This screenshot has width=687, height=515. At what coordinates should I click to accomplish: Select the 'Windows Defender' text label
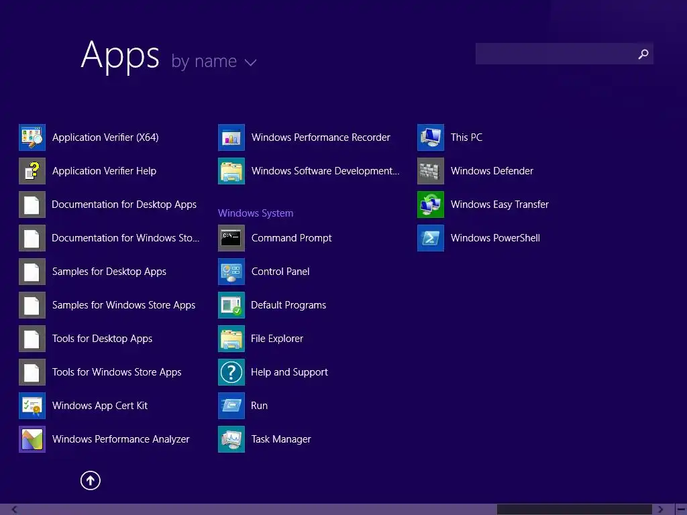[x=492, y=171]
